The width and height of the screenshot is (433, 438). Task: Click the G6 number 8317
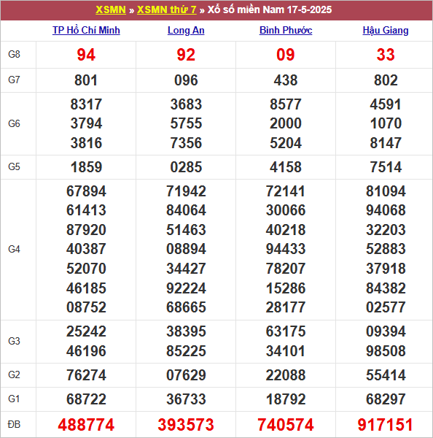tap(86, 104)
